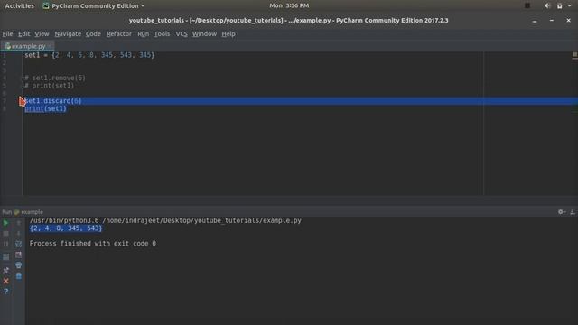578x325 pixels.
Task: Click the stop process square icon
Action: [x=5, y=233]
